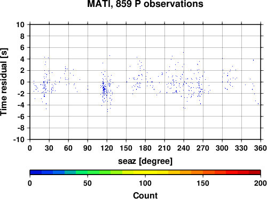
Task: Click the -10 tick label on y-axis
Action: tap(19, 139)
